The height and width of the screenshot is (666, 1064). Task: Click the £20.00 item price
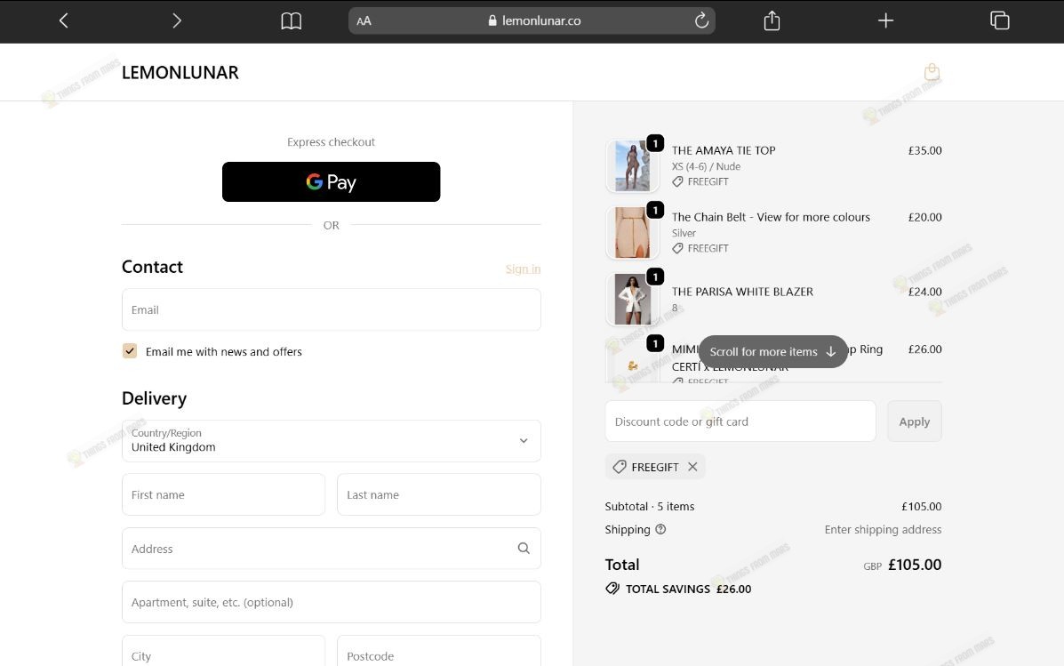pyautogui.click(x=925, y=217)
